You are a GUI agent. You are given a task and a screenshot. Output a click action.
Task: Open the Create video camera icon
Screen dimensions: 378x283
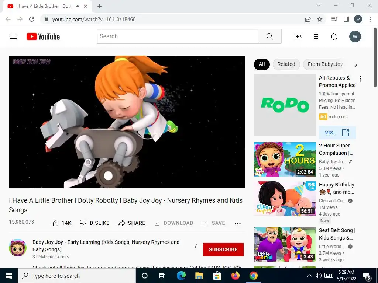298,36
